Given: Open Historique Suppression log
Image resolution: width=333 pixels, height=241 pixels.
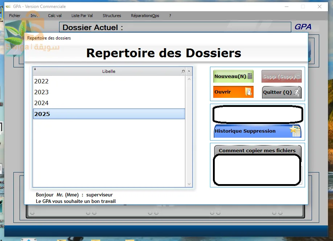Looking at the screenshot, I should tap(257, 131).
